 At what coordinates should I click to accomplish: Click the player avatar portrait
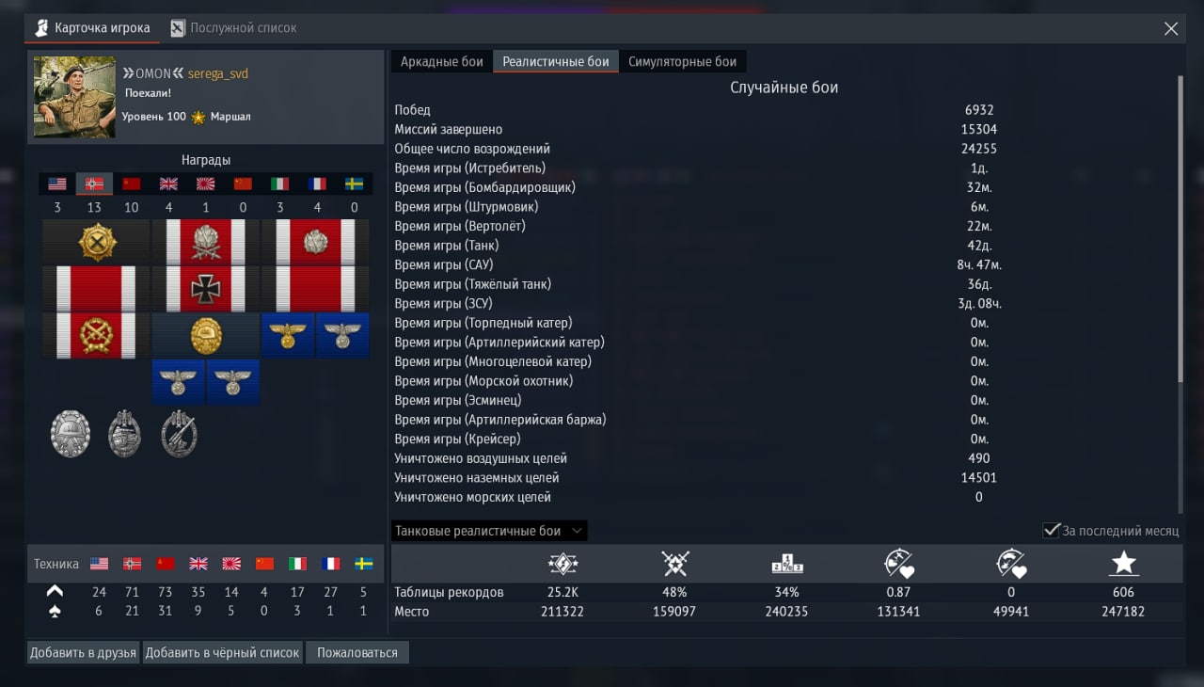pyautogui.click(x=74, y=97)
